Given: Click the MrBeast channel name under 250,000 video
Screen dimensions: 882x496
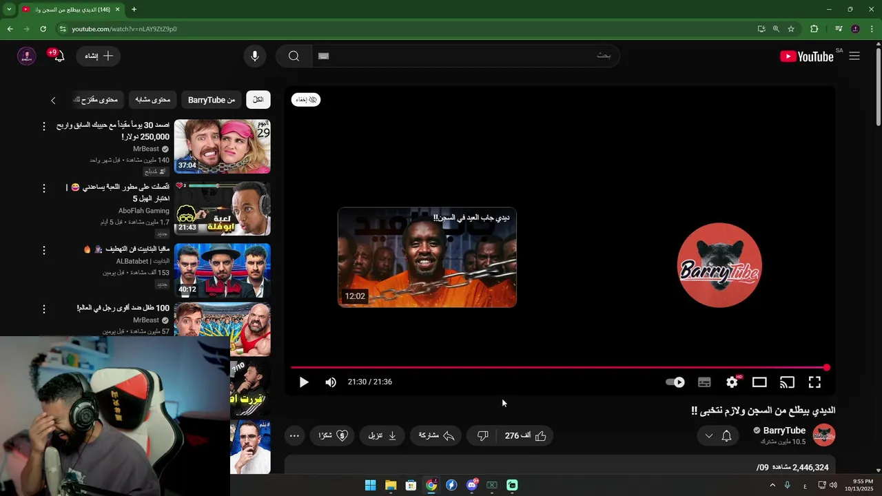Looking at the screenshot, I should pyautogui.click(x=146, y=149).
